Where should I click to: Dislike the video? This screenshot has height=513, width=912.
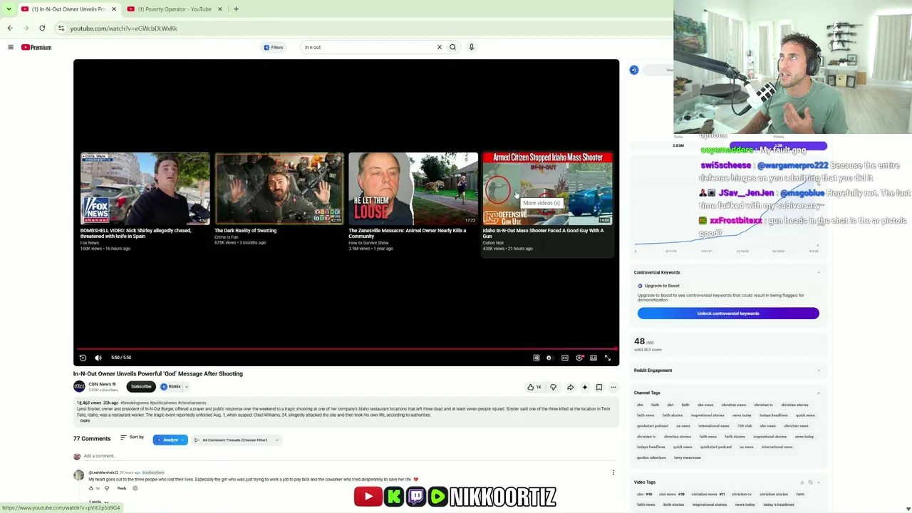pyautogui.click(x=553, y=387)
